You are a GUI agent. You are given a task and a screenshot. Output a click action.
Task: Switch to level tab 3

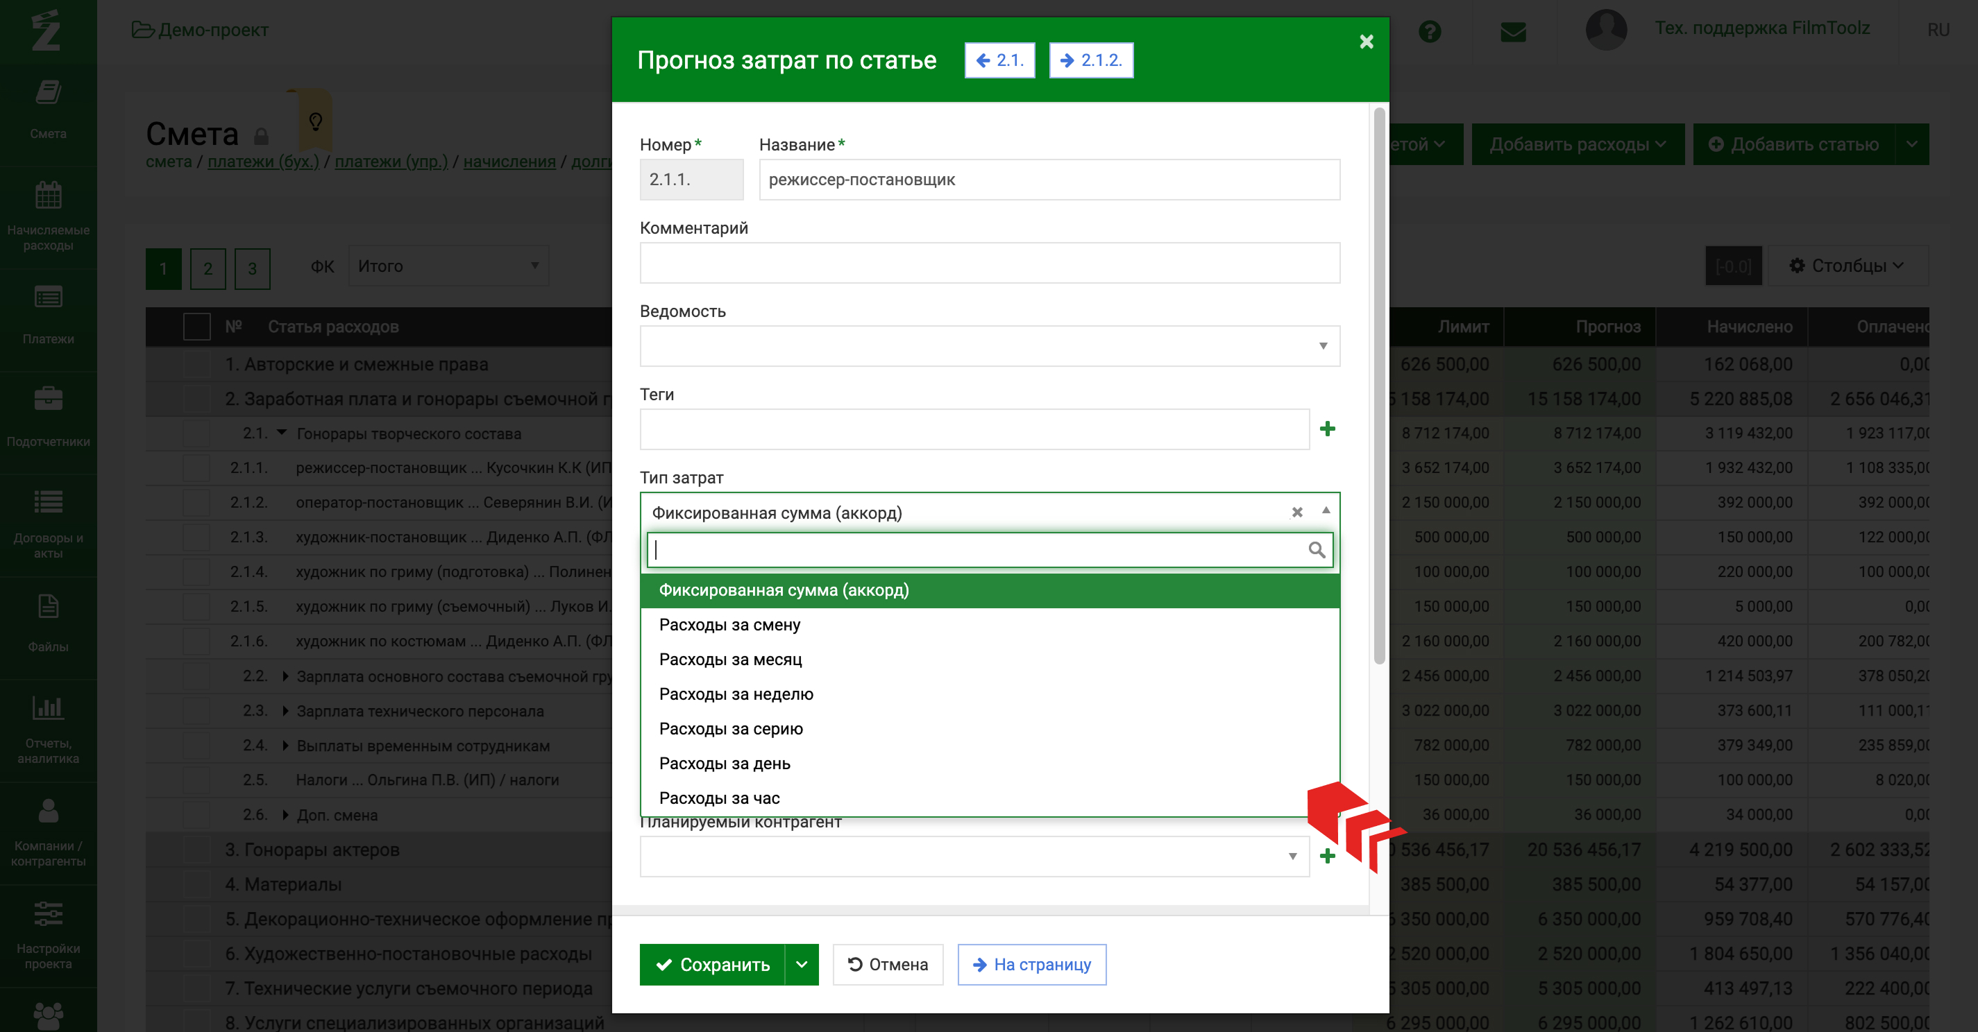click(x=252, y=268)
